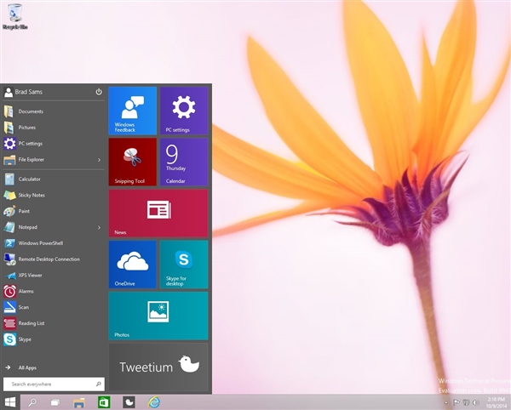511x410 pixels.
Task: Open the Photos tile
Action: (158, 316)
